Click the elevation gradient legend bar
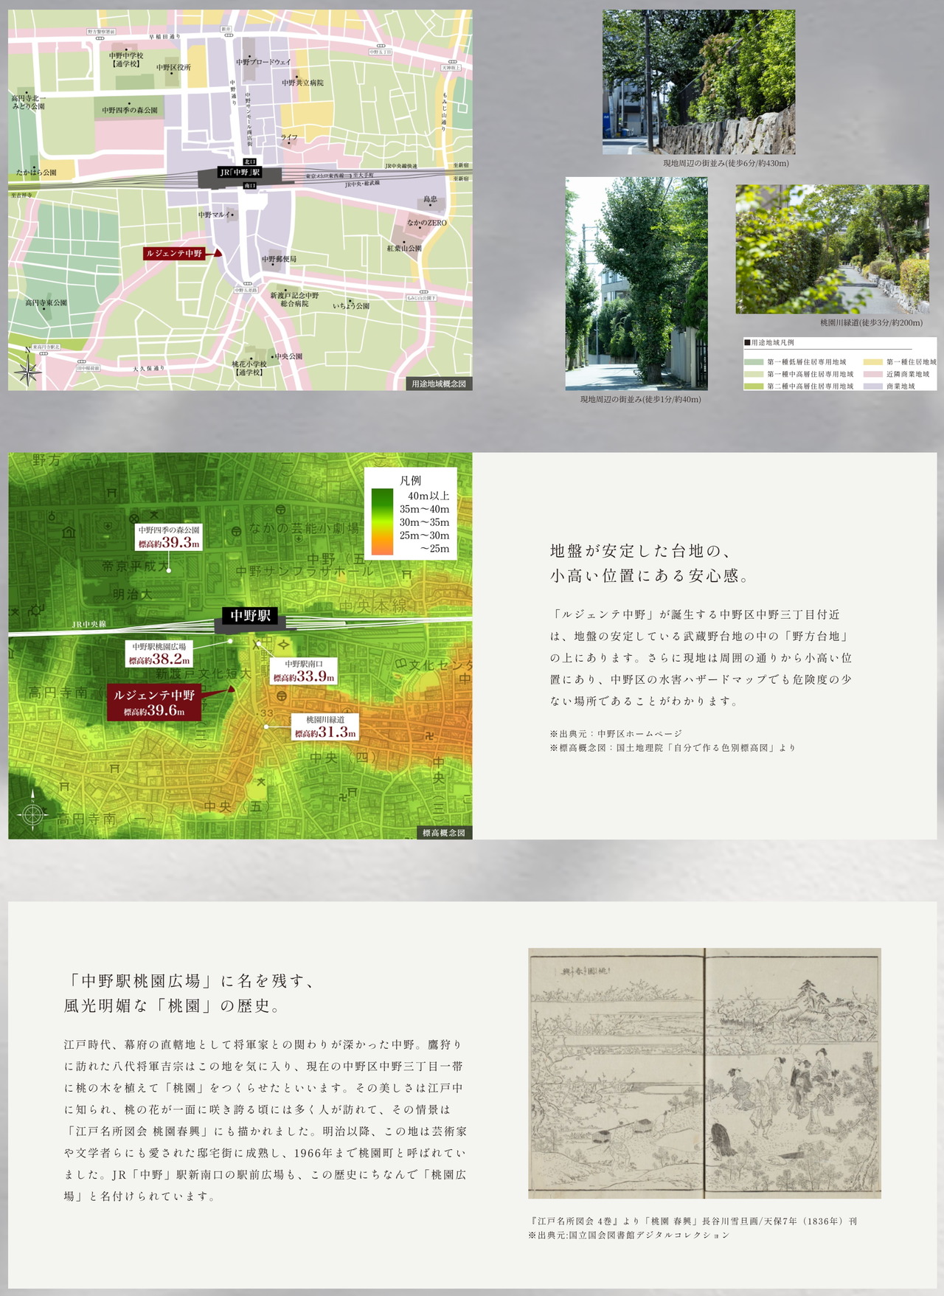 (x=382, y=521)
